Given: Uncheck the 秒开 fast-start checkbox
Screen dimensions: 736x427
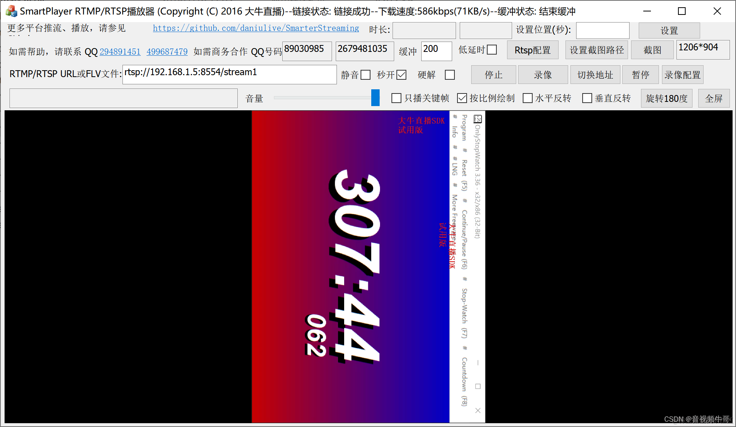Looking at the screenshot, I should coord(401,75).
